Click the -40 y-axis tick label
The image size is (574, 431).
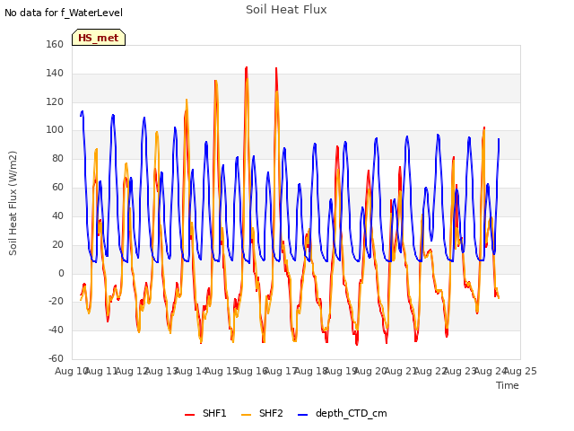pyautogui.click(x=56, y=330)
